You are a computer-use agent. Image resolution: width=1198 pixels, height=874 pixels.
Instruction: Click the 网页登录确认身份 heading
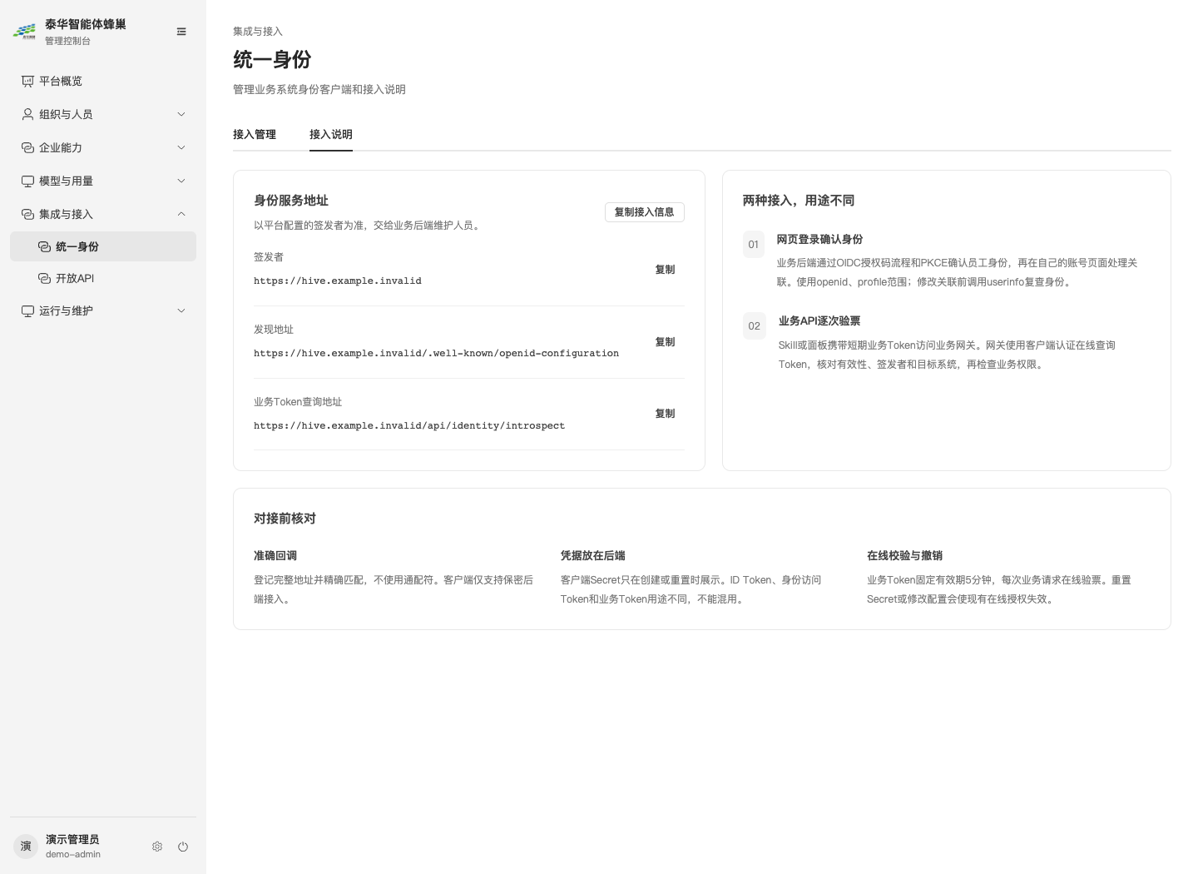[x=819, y=239]
